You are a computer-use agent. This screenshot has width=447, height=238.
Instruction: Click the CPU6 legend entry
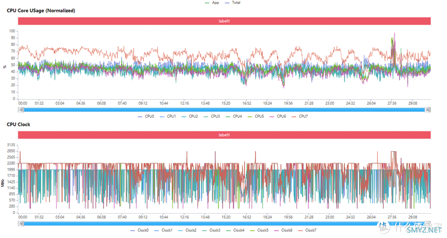(x=278, y=117)
